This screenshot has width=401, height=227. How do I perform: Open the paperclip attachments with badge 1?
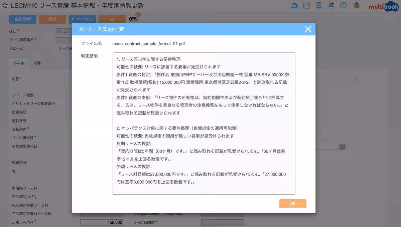click(x=134, y=19)
